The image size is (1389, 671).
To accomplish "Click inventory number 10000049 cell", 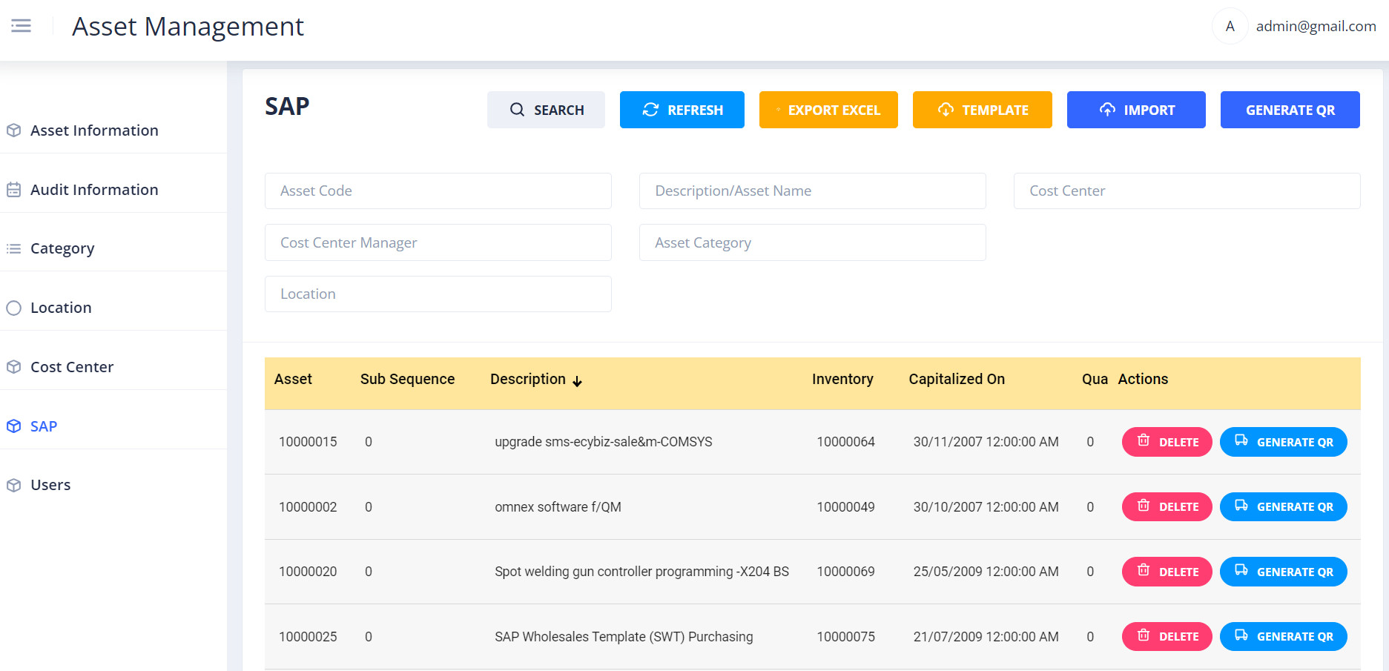I will (845, 507).
